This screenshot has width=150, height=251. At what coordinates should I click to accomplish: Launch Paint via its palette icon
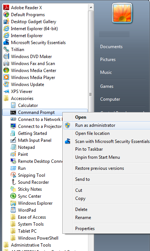13,154
